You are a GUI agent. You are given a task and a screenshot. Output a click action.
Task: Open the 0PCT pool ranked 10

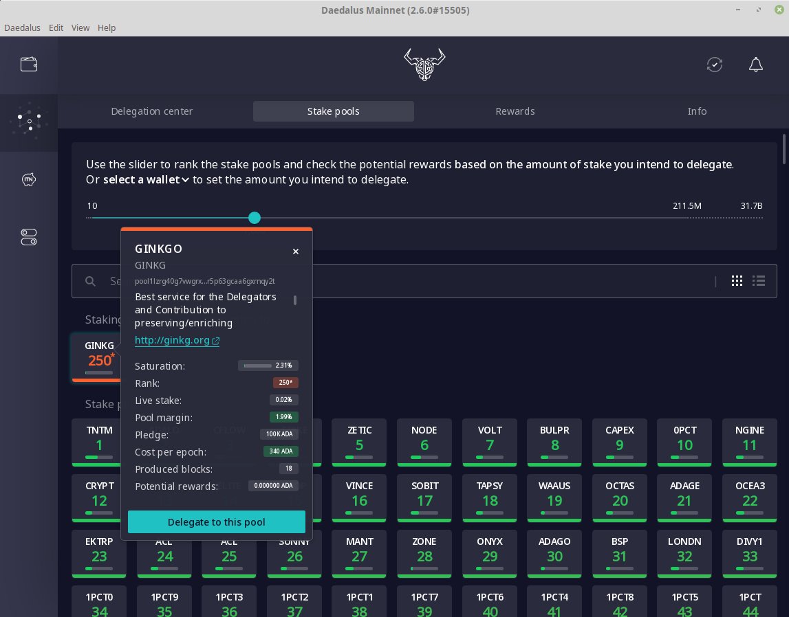(685, 442)
